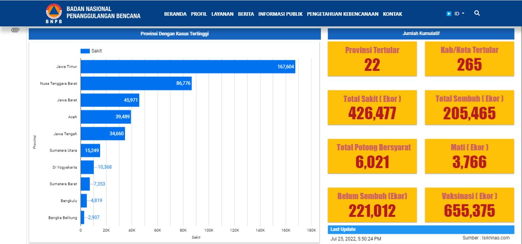Screen dimensions: 522x244
Task: Go to the BERANDA menu
Action: [x=175, y=14]
